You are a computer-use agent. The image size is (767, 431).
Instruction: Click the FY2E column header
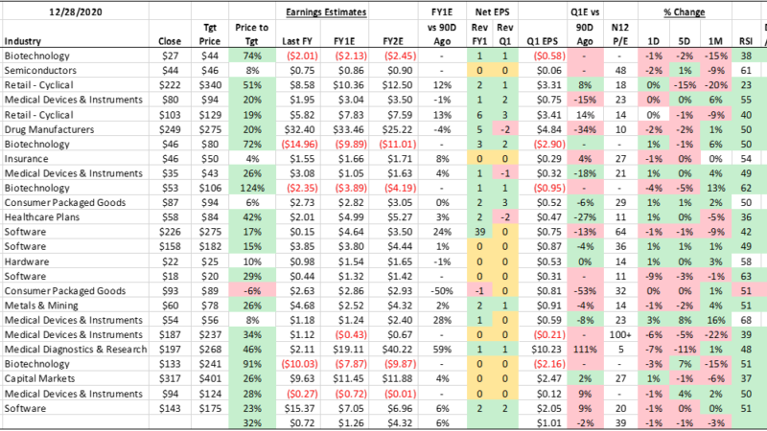[x=394, y=43]
